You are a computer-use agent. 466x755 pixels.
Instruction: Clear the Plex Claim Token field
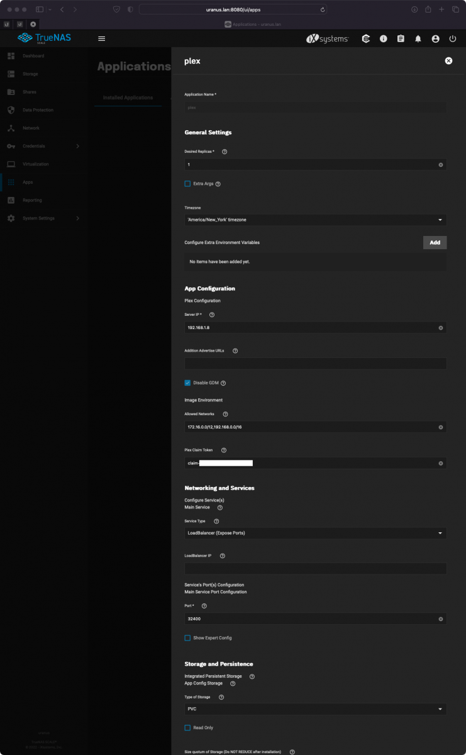[441, 463]
